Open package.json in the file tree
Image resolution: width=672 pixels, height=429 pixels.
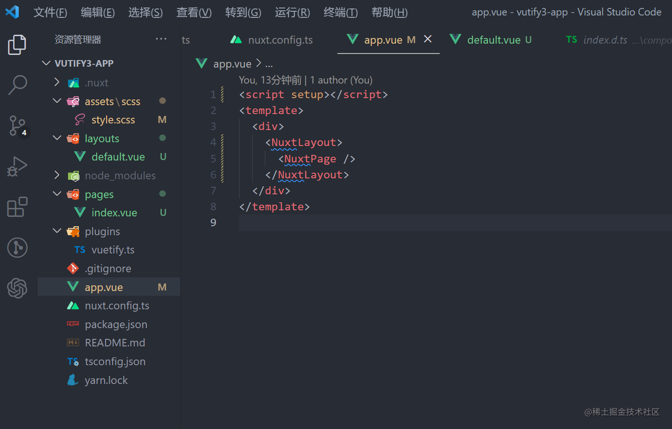click(109, 324)
